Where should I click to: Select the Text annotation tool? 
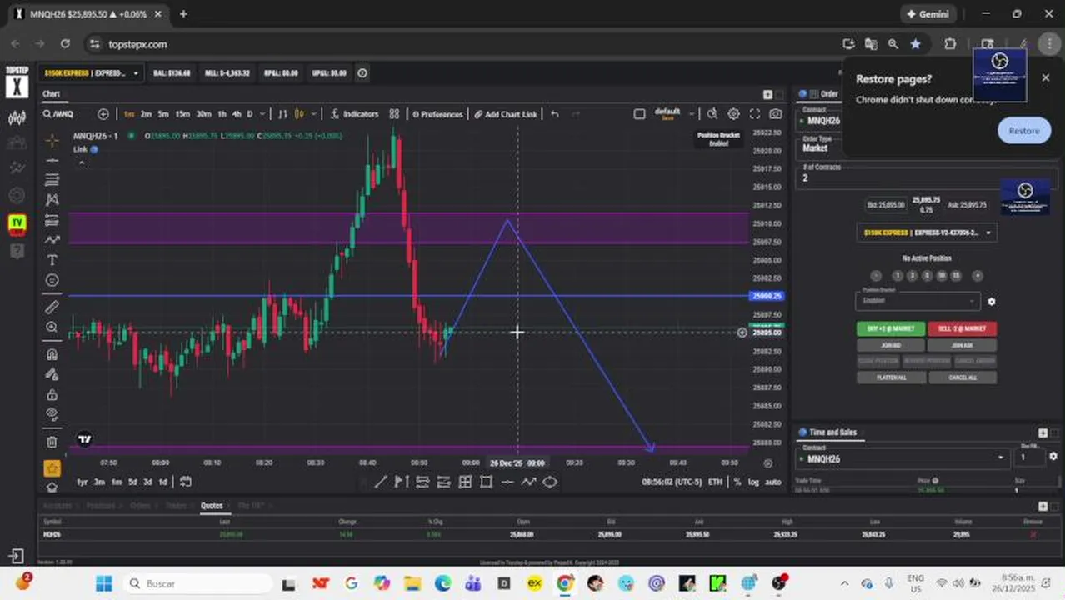coord(52,261)
